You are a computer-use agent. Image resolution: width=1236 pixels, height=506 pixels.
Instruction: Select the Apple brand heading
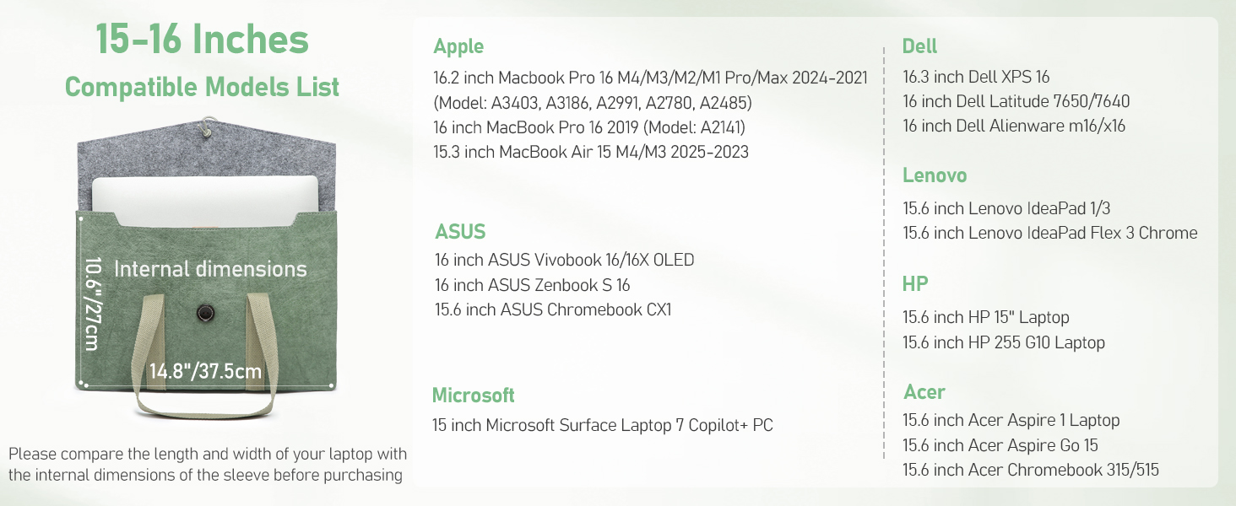pyautogui.click(x=458, y=46)
